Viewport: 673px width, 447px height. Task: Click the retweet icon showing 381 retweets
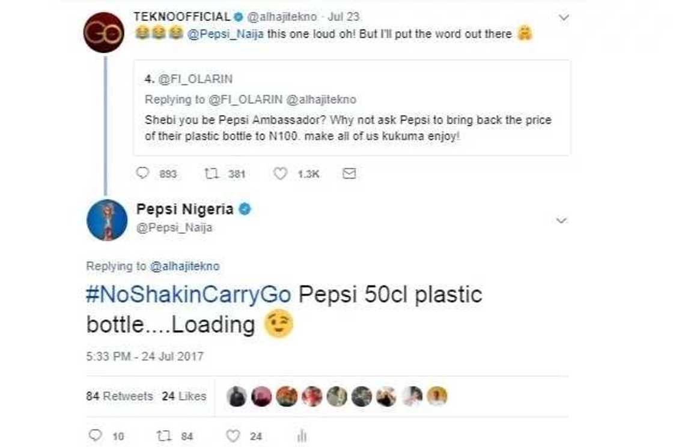click(212, 173)
